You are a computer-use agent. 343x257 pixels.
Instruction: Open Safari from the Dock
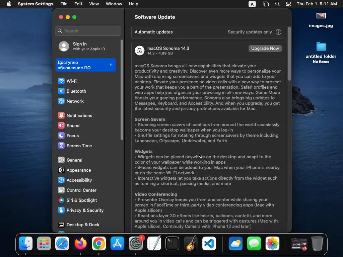(62, 244)
